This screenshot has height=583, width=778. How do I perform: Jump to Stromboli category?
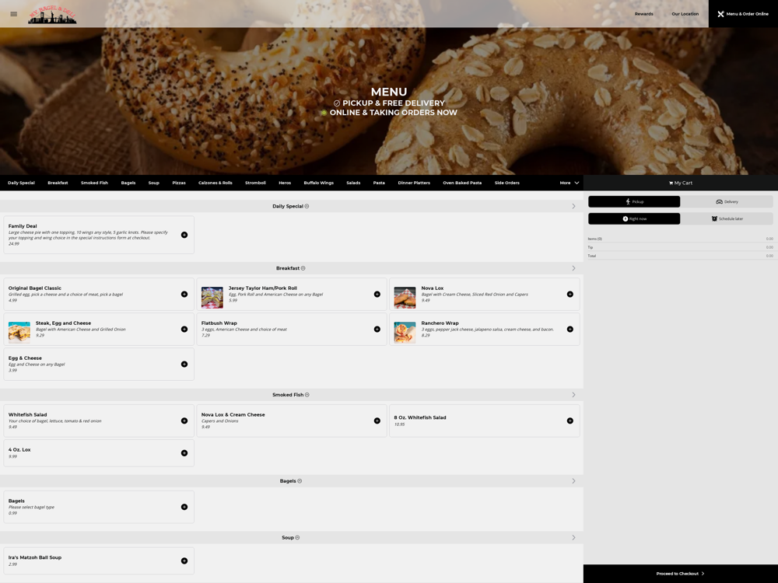(x=255, y=183)
